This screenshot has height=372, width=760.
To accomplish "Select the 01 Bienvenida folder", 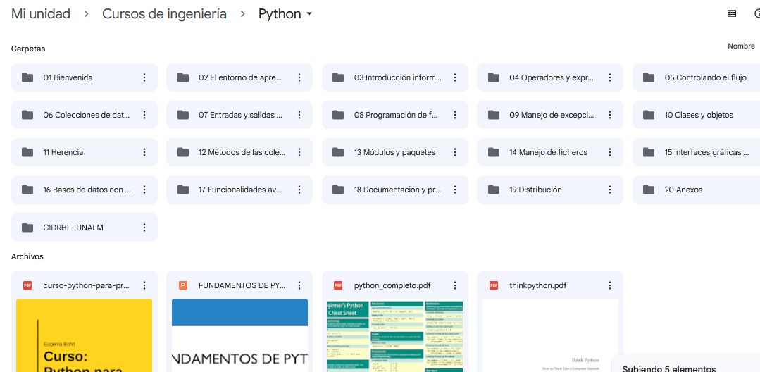I will coord(85,77).
